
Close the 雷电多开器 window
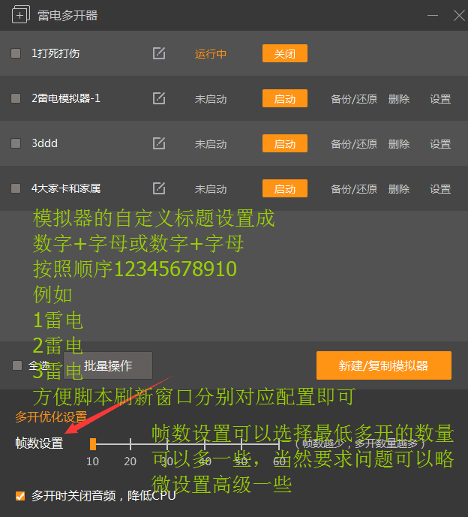[x=459, y=16]
